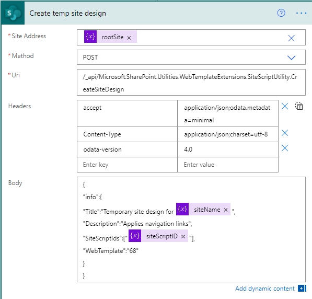The width and height of the screenshot is (312, 299).
Task: Click the Uri label
Action: (16, 75)
